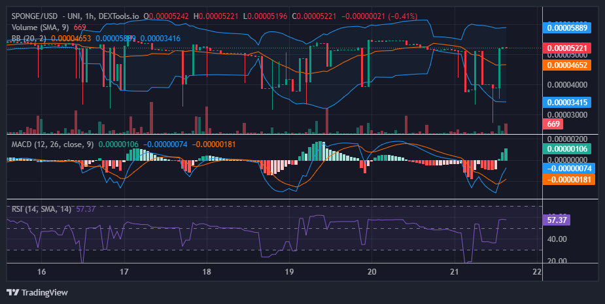Click the Volume (SMA, 9) indicator legend
Image resolution: width=605 pixels, height=304 pixels.
[x=41, y=27]
